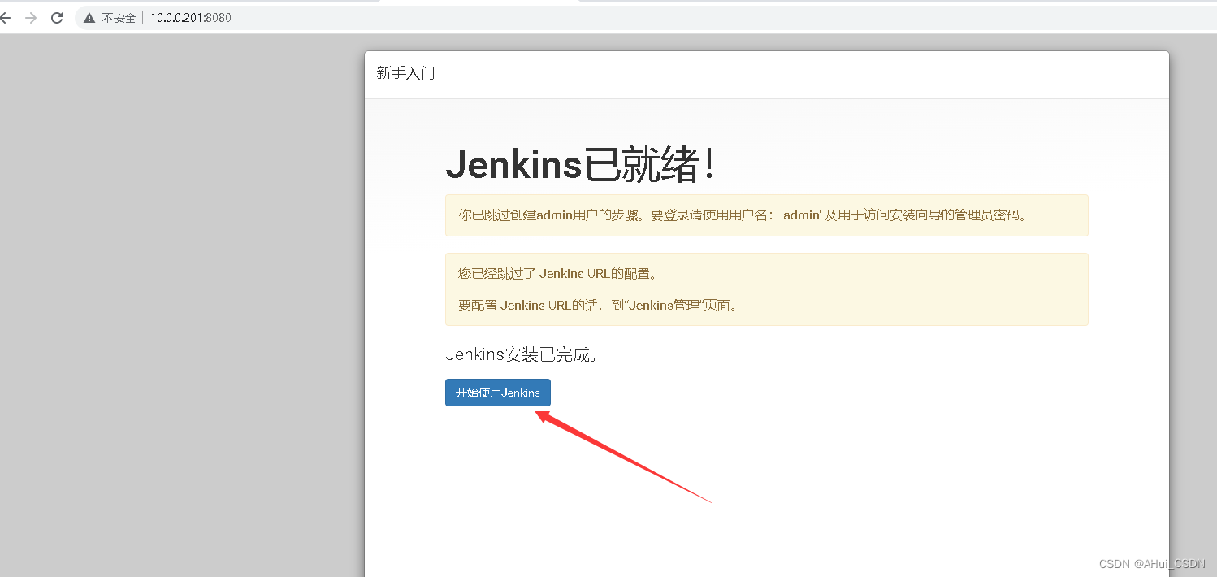Viewport: 1217px width, 577px height.
Task: Click the 新手入门 dialog header title
Action: click(405, 73)
